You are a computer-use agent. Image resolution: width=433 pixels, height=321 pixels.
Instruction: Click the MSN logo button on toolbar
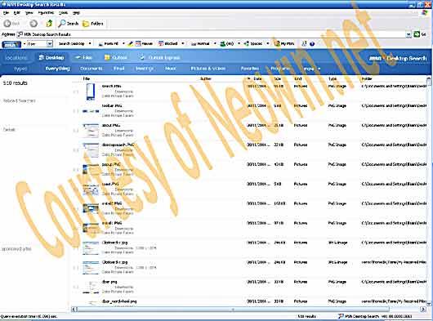11,44
